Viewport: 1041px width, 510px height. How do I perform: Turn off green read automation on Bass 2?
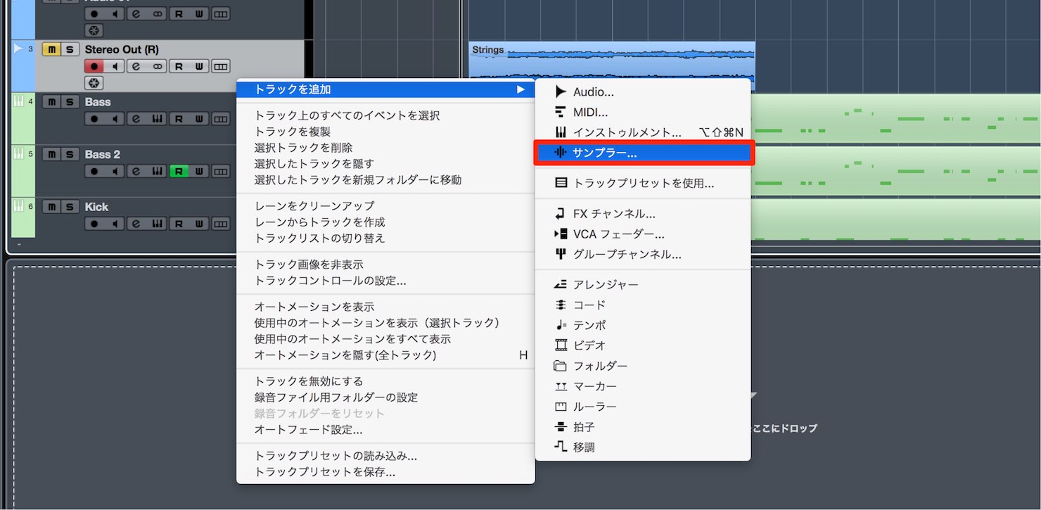pos(179,171)
